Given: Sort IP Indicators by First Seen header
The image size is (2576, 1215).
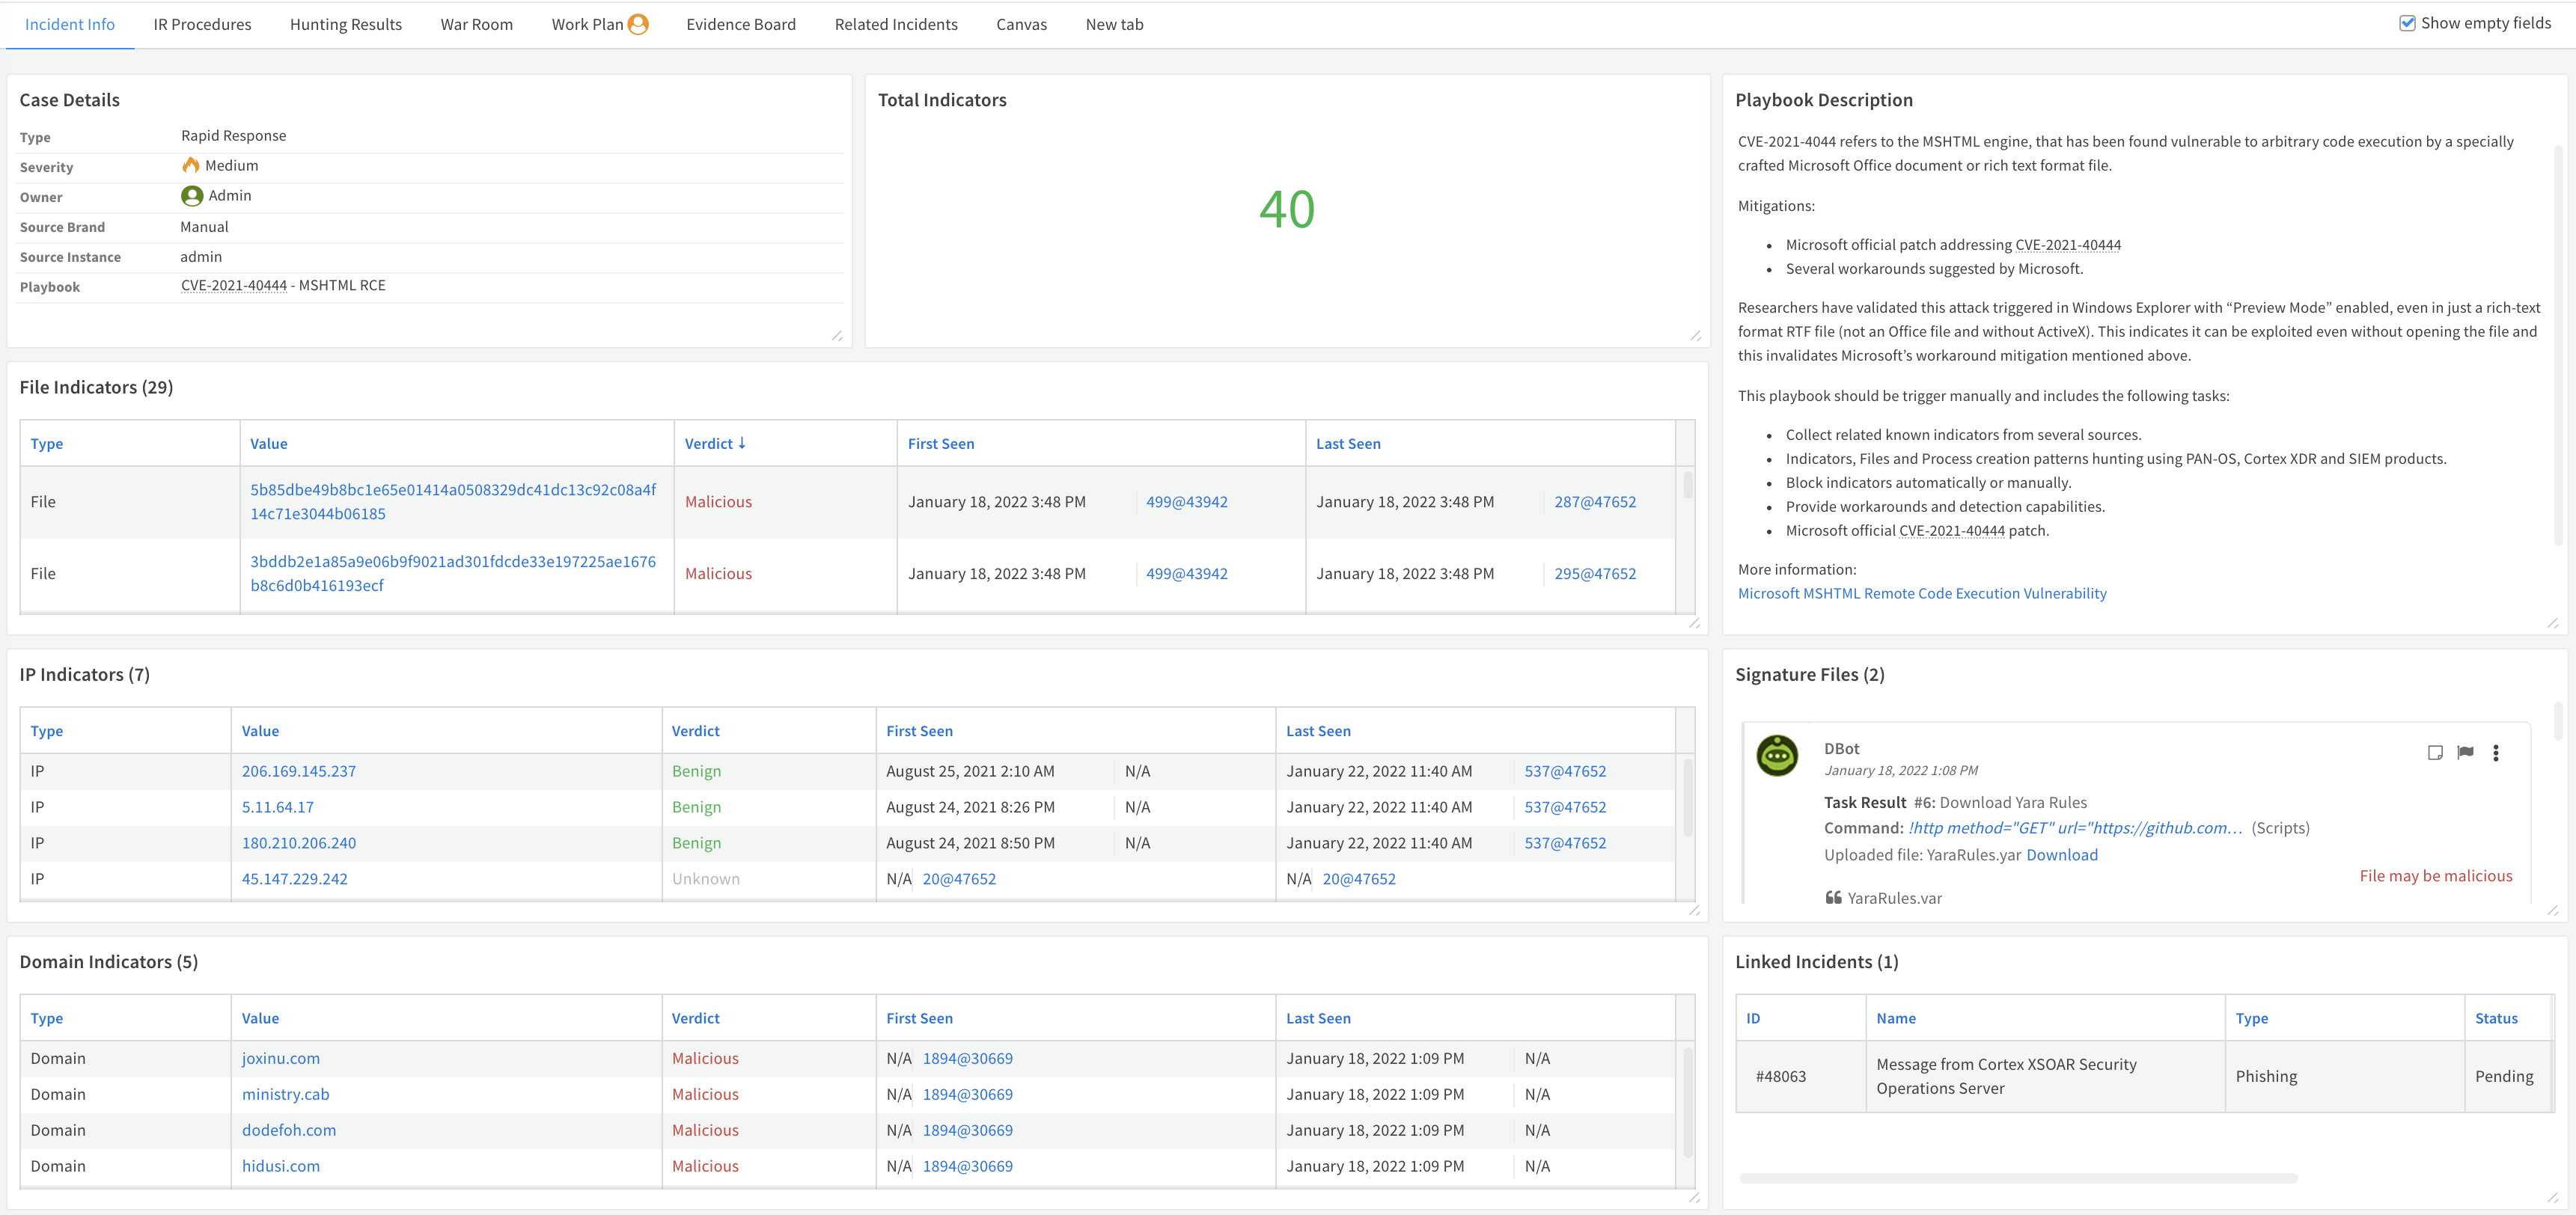Looking at the screenshot, I should pyautogui.click(x=919, y=731).
